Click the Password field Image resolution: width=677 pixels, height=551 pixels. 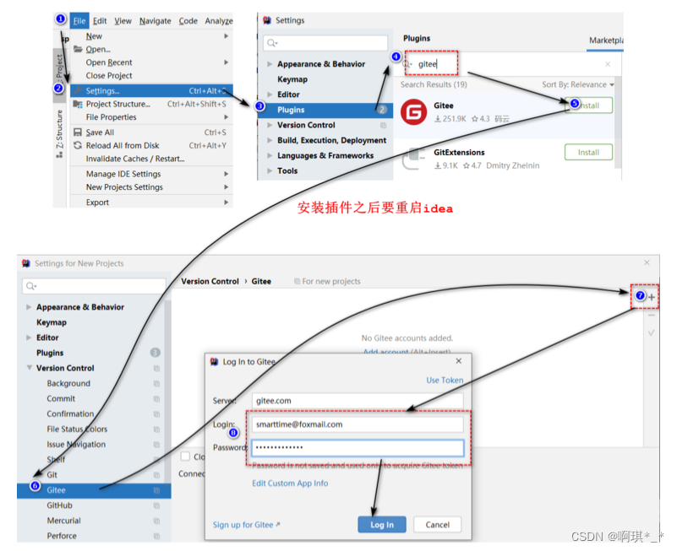pos(358,448)
